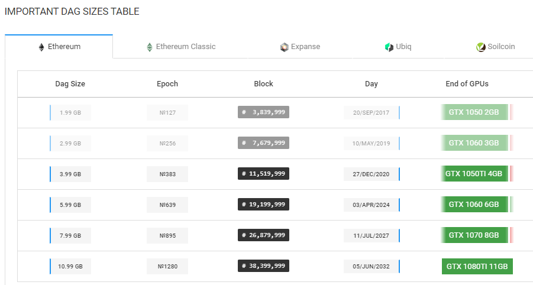Click epoch №639 cell
Image resolution: width=533 pixels, height=285 pixels.
167,205
